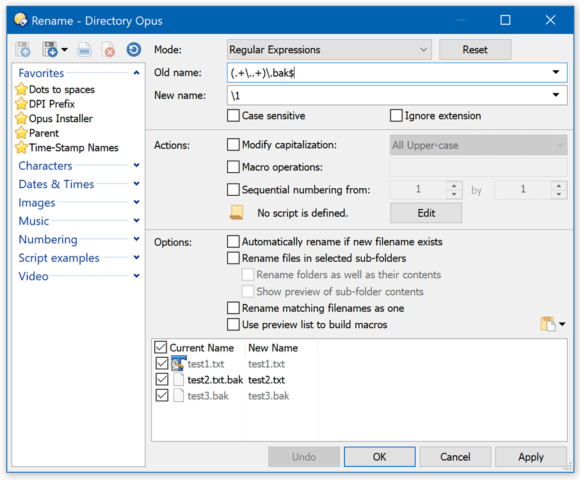Check 'Rename matching filenames as one'

pyautogui.click(x=234, y=308)
